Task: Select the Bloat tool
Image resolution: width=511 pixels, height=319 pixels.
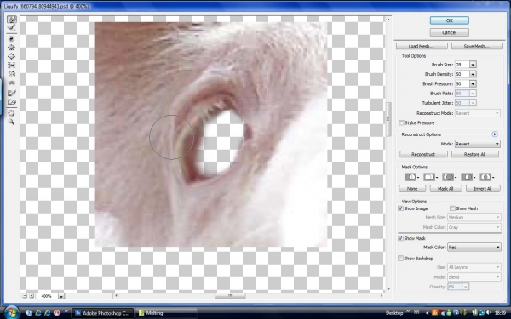Action: [x=11, y=56]
